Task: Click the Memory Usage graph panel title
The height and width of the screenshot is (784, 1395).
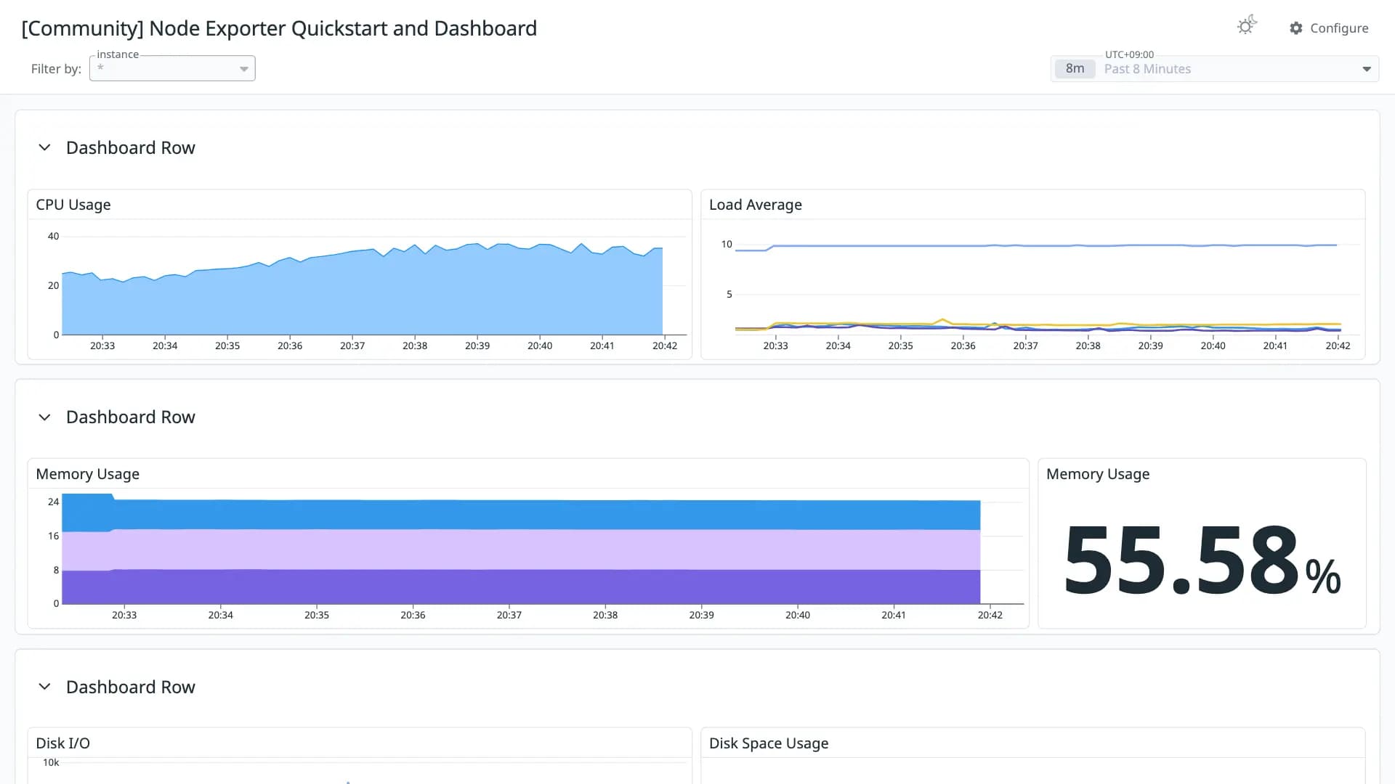Action: [x=88, y=474]
